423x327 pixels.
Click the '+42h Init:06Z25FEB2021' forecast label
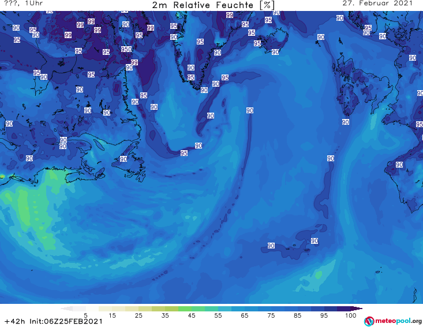(x=54, y=321)
